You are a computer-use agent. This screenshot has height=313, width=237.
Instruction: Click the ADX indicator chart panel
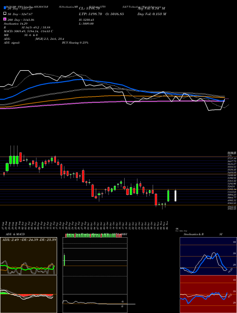coord(28,256)
